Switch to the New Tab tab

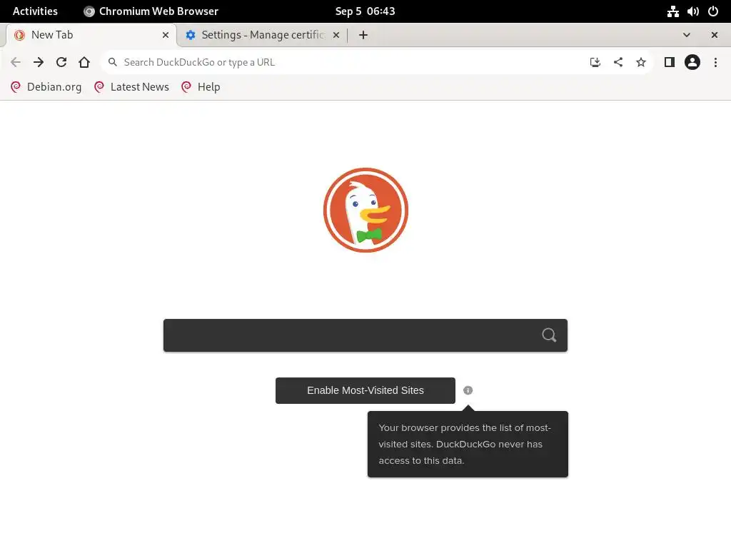(x=91, y=35)
